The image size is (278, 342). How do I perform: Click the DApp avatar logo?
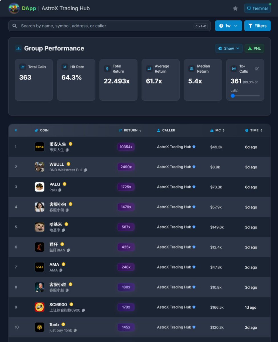(x=14, y=8)
